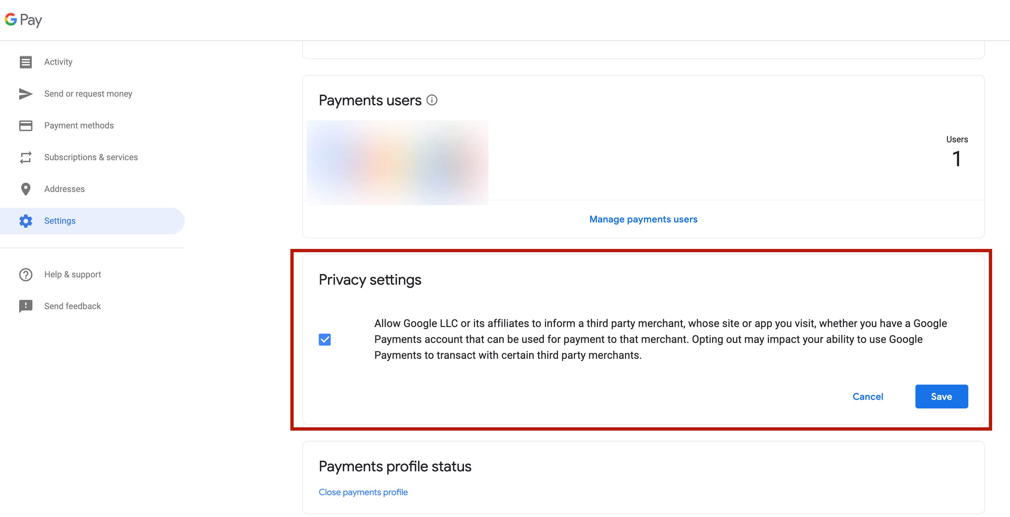Open Help & support
Image resolution: width=1010 pixels, height=517 pixels.
92,275
